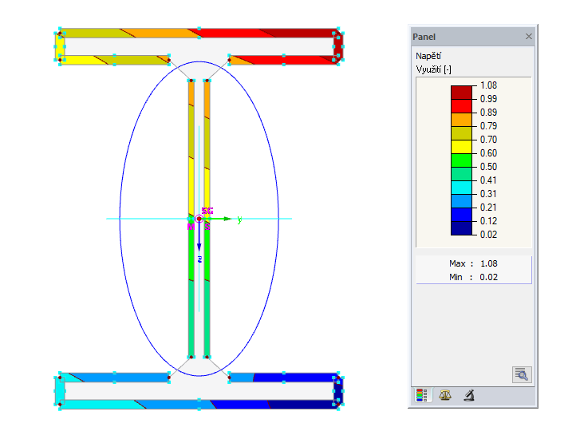The image size is (572, 443).
Task: Click the 0.99 legend value
Action: coord(488,99)
